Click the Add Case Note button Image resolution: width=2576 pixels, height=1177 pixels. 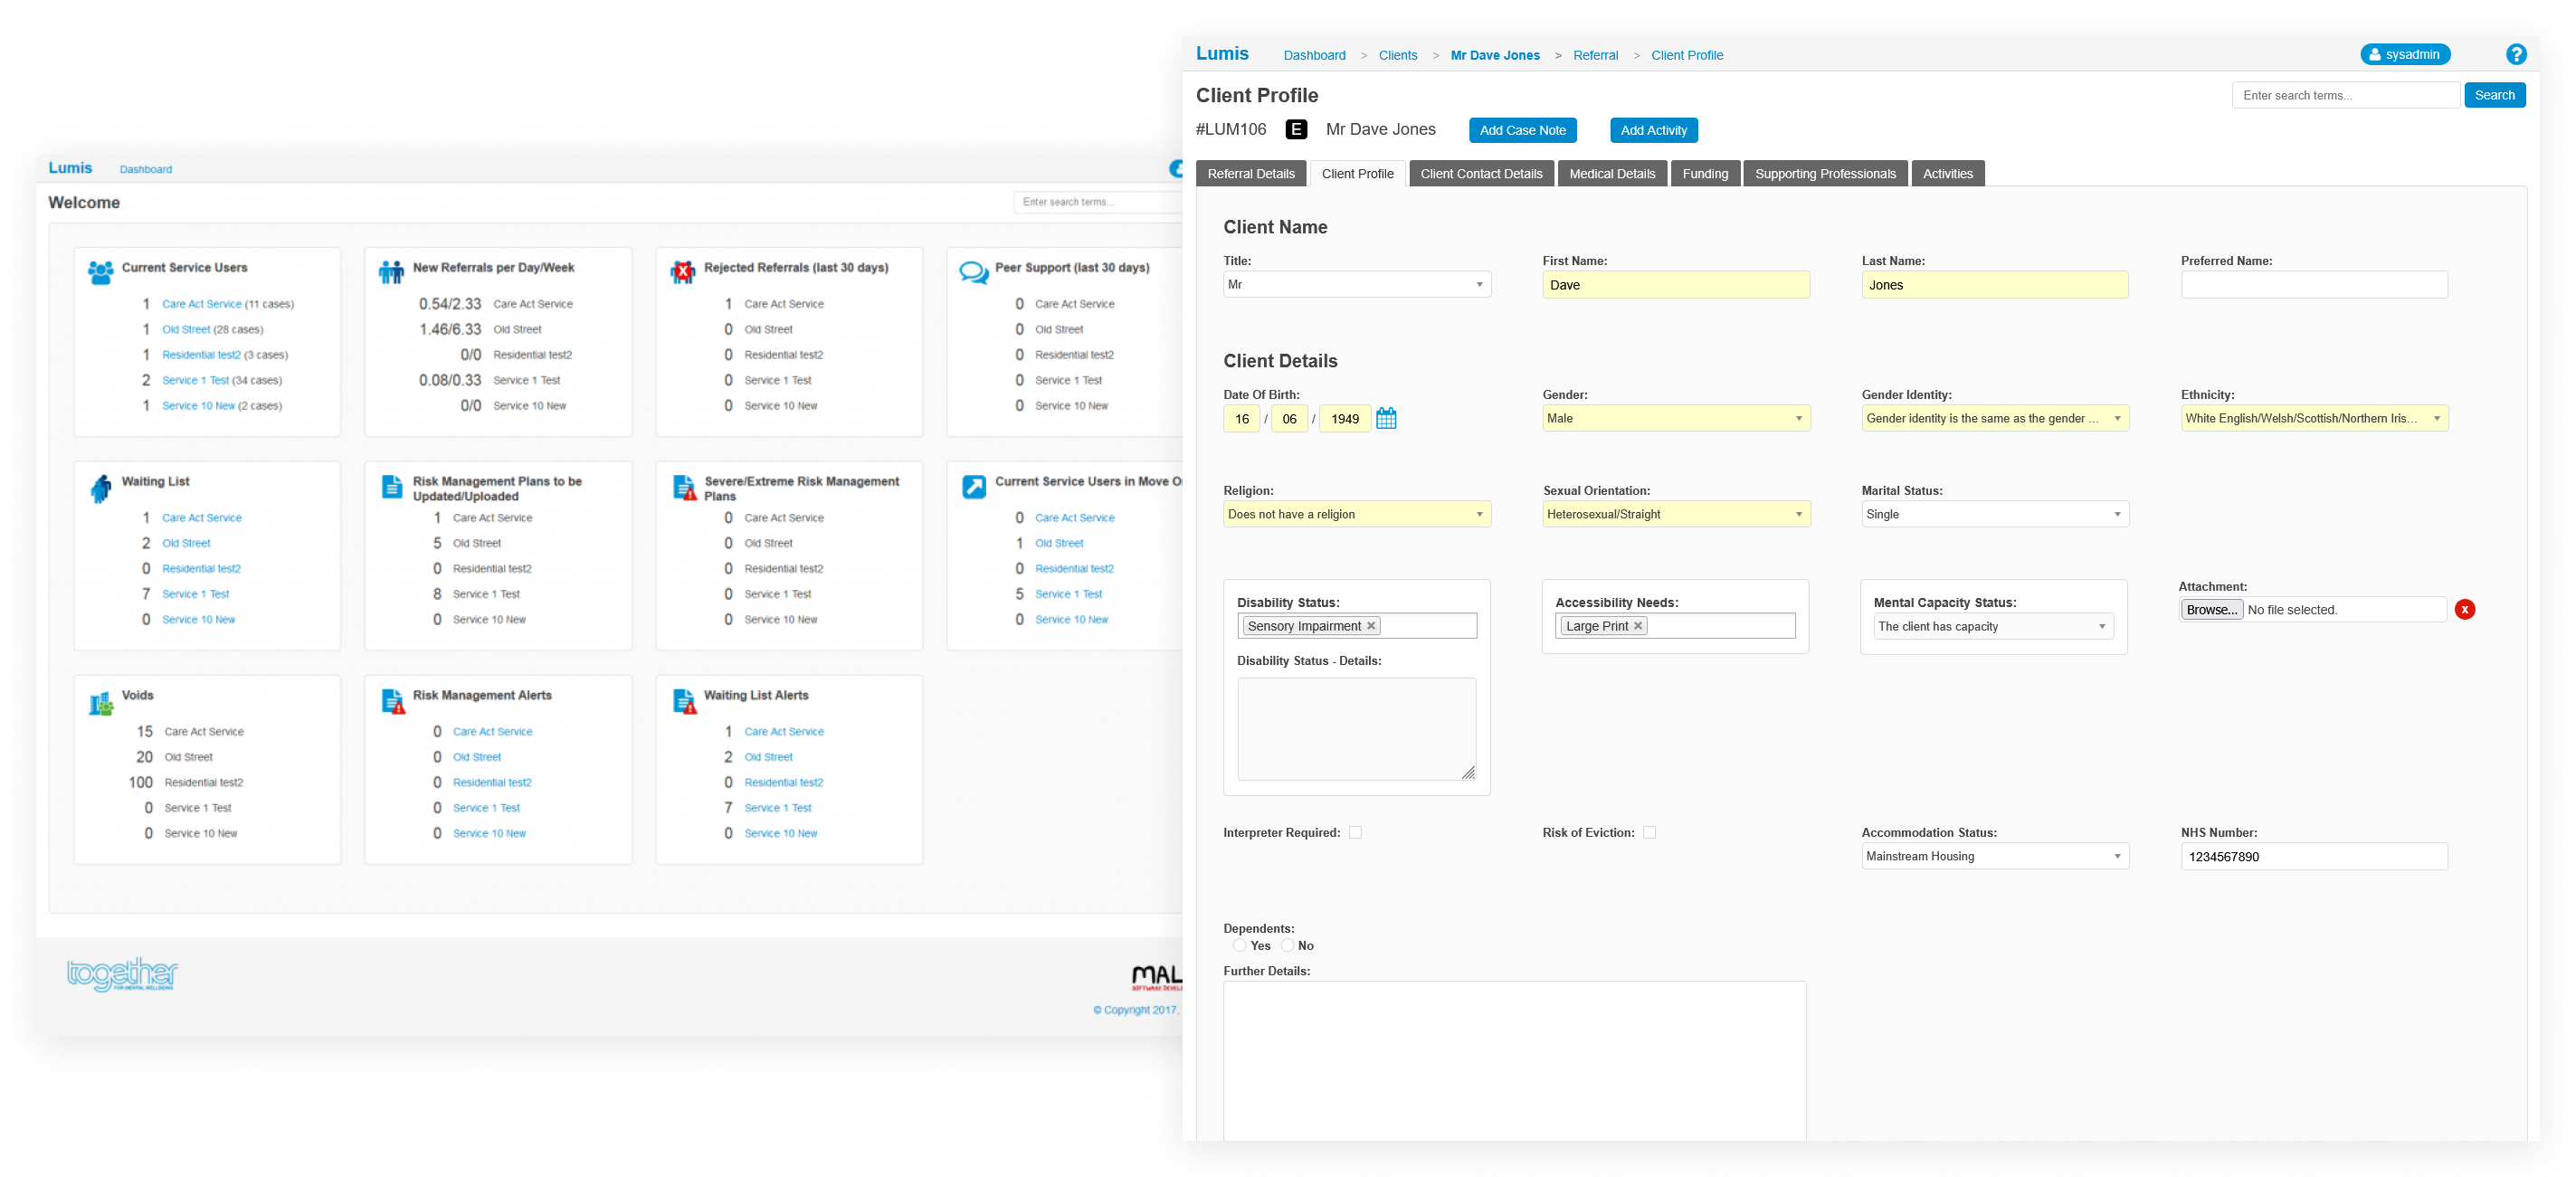point(1522,130)
